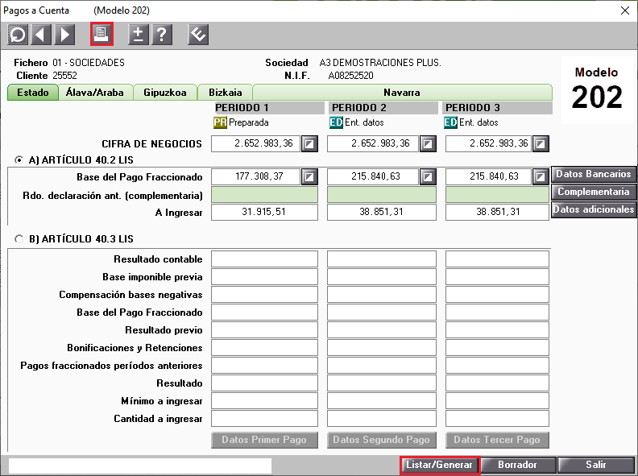
Task: Click the N.I.F. value A08252520
Action: [350, 76]
